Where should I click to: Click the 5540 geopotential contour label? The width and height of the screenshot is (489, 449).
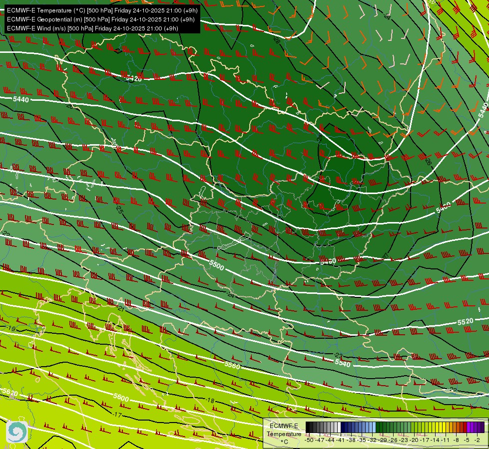tap(343, 363)
